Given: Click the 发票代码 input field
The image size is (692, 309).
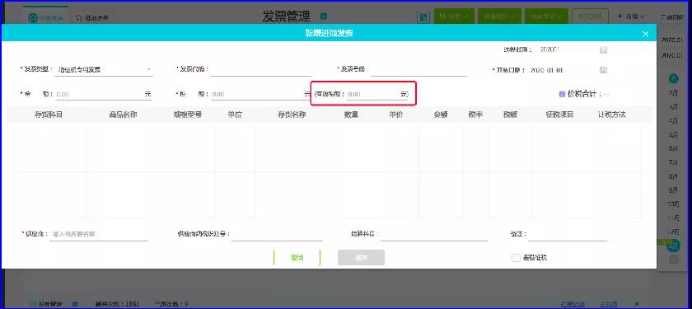Looking at the screenshot, I should pos(261,70).
